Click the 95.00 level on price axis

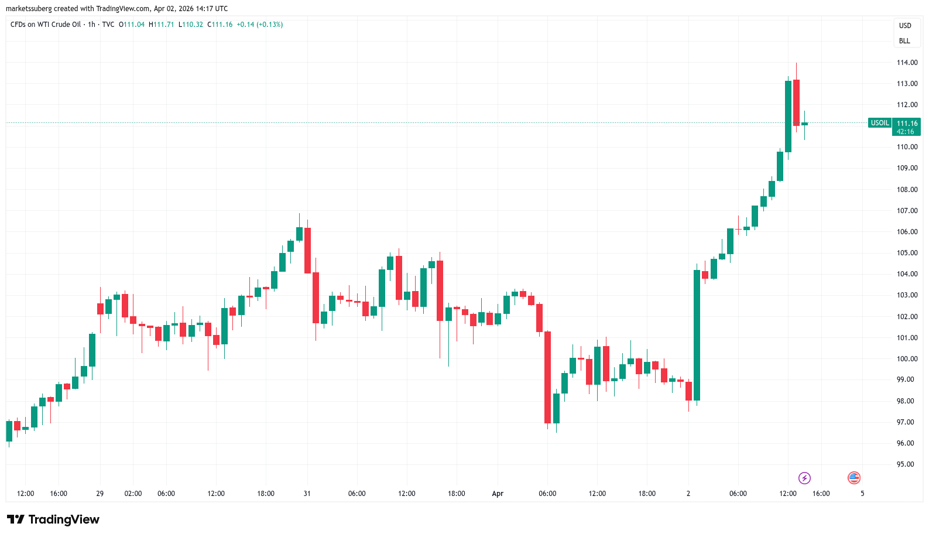click(x=905, y=464)
